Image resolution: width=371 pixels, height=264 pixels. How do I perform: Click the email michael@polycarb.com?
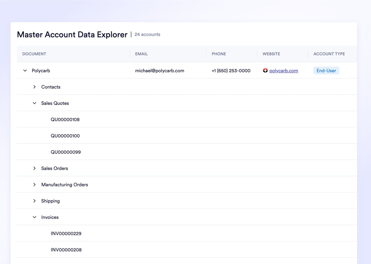point(160,71)
